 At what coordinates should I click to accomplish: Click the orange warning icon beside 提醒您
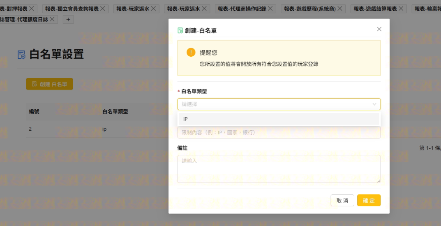(191, 53)
